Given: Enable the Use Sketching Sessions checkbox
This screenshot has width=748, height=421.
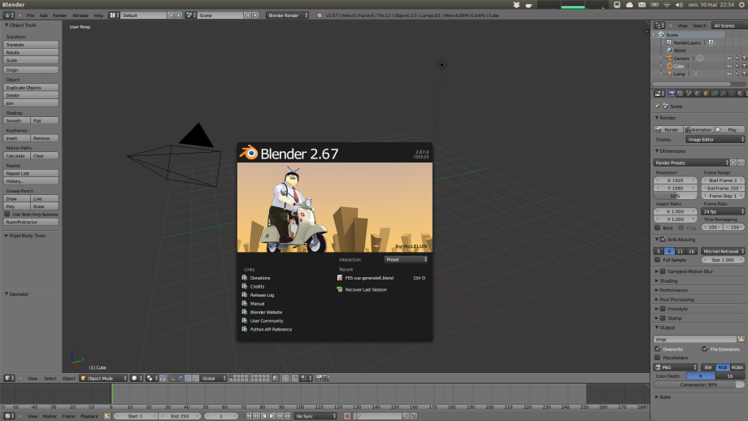Looking at the screenshot, I should (x=7, y=214).
